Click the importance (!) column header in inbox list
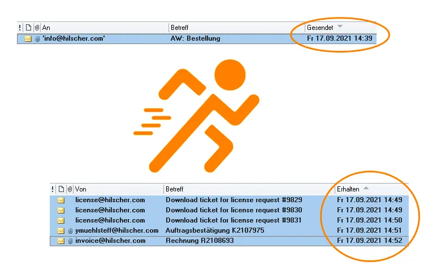 [53, 189]
